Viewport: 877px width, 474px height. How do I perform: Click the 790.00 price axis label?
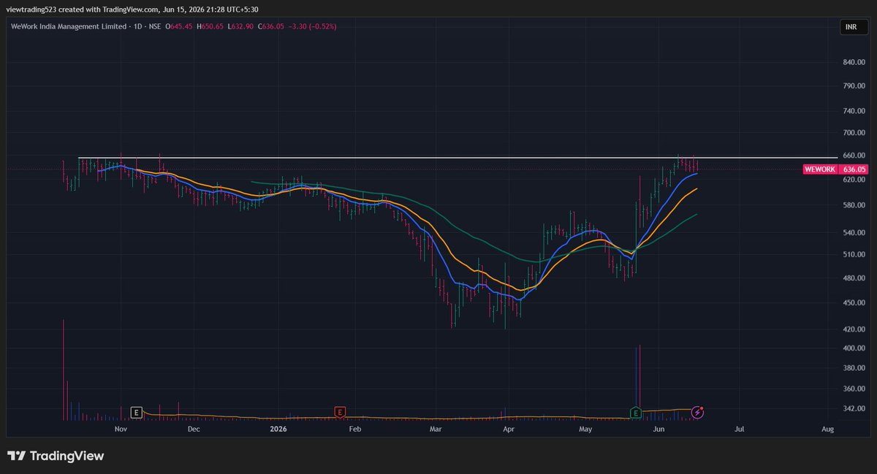[854, 86]
